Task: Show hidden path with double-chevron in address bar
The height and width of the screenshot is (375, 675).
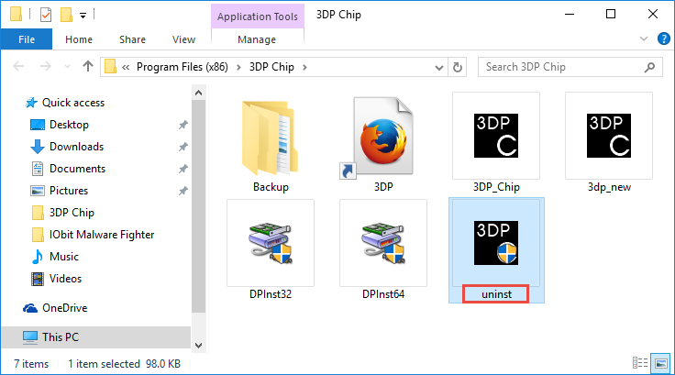Action: pyautogui.click(x=126, y=67)
